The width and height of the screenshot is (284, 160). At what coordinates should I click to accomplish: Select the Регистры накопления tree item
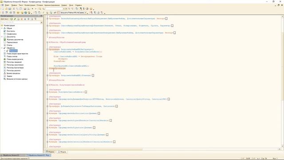(x=15, y=65)
